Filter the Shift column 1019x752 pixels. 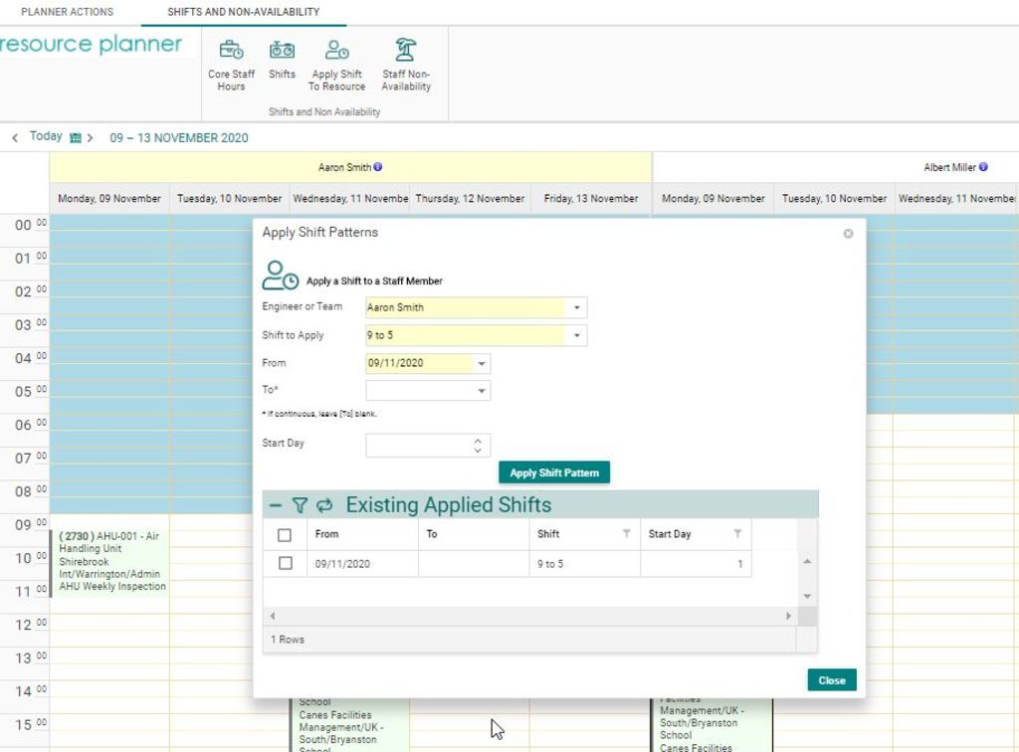click(627, 534)
